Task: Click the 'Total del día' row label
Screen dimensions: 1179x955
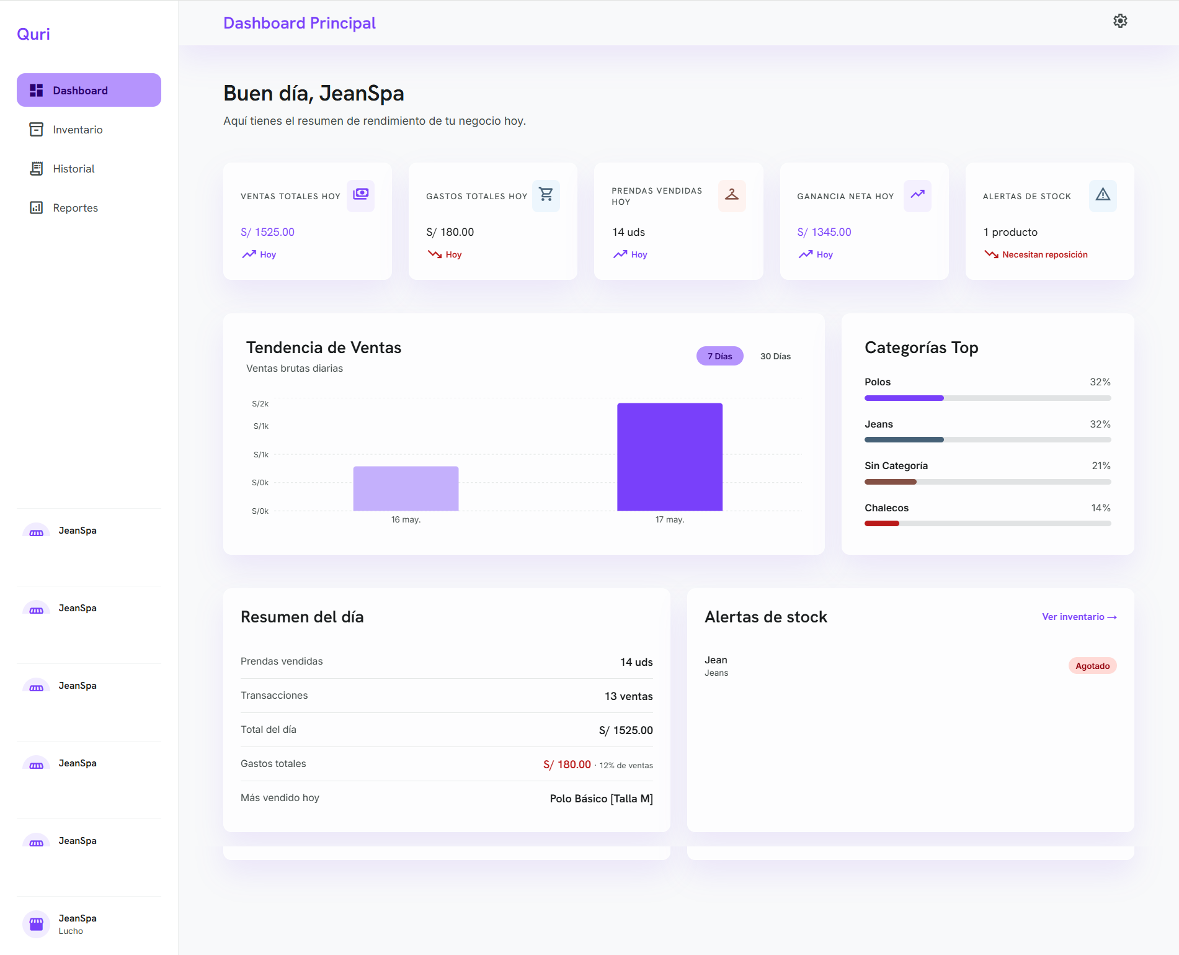Action: coord(269,730)
